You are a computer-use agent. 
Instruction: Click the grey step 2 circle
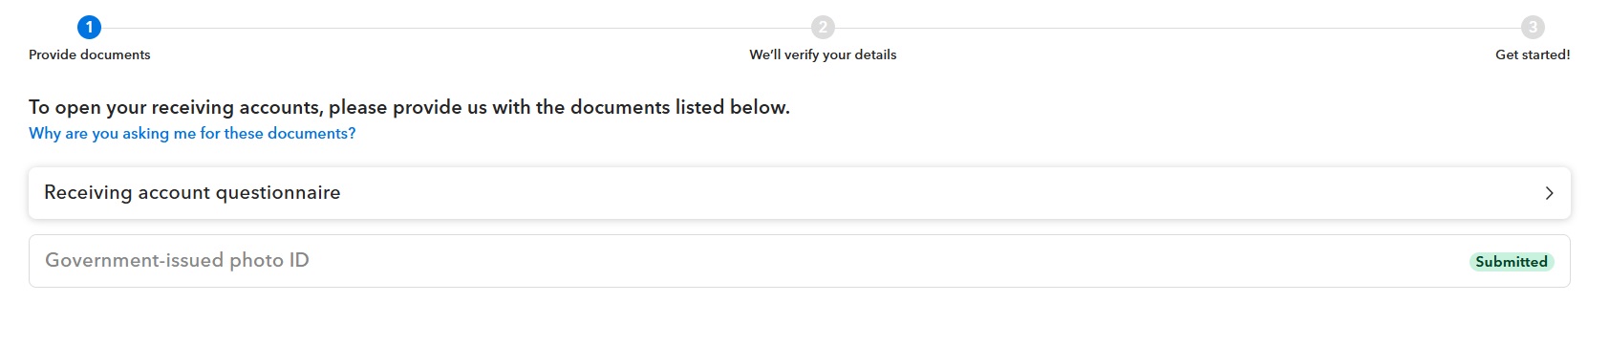pyautogui.click(x=823, y=28)
